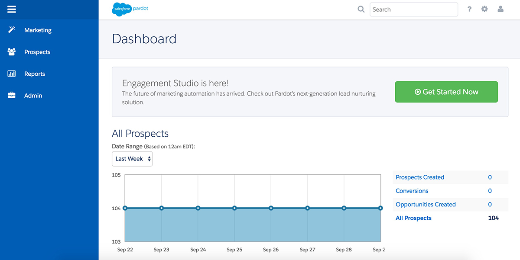Expand the Last Week date range dropdown
Screen dimensions: 520x260
click(x=132, y=159)
